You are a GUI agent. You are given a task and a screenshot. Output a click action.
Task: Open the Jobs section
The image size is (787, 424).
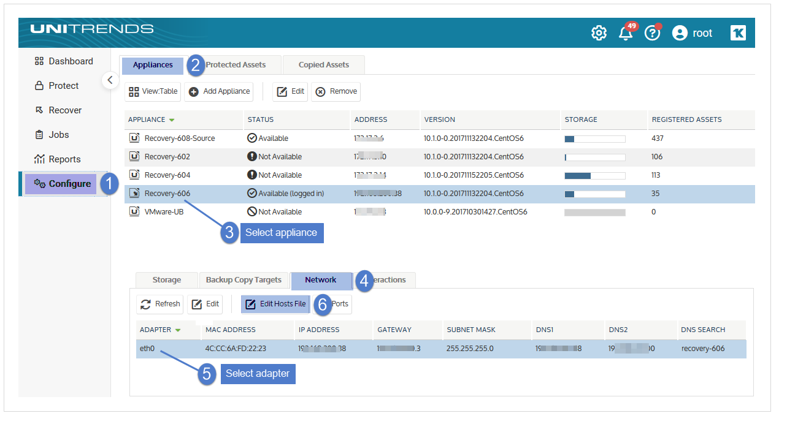pyautogui.click(x=52, y=135)
